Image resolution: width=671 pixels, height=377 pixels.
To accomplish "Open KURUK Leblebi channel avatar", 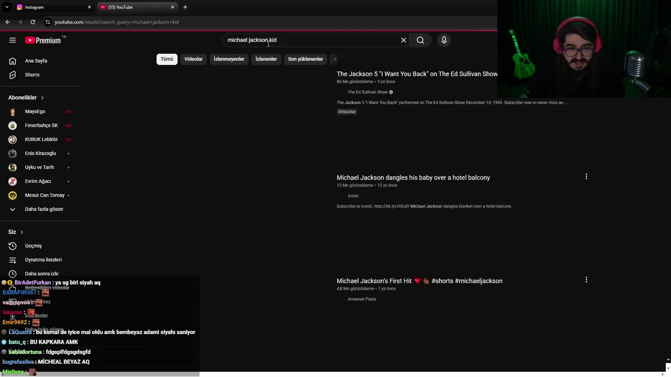I will pyautogui.click(x=13, y=139).
